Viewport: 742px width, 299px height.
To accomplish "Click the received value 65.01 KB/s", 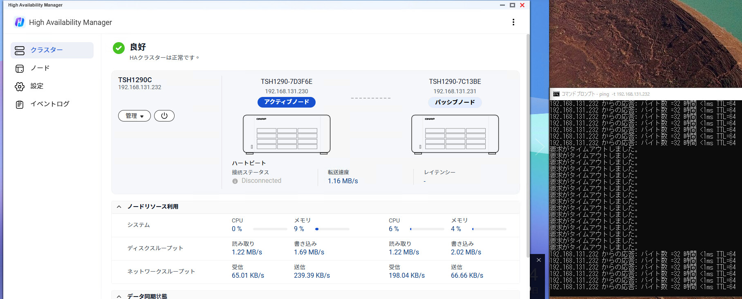I will point(248,276).
